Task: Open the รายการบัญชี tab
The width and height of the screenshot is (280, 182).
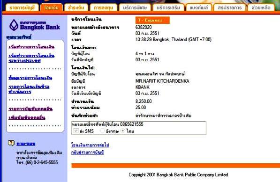Action: 22,7
